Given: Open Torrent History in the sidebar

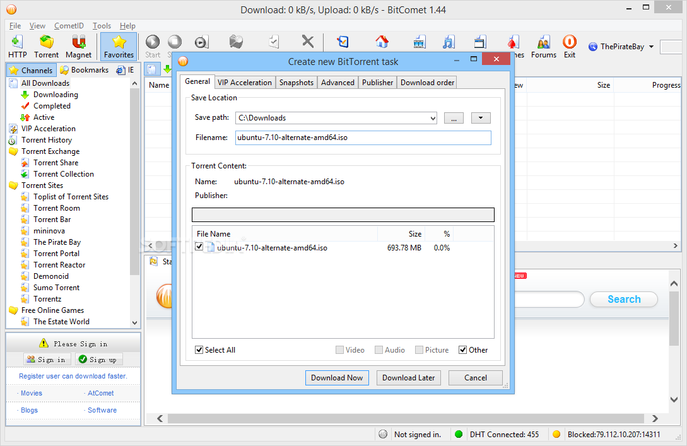Looking at the screenshot, I should 47,140.
